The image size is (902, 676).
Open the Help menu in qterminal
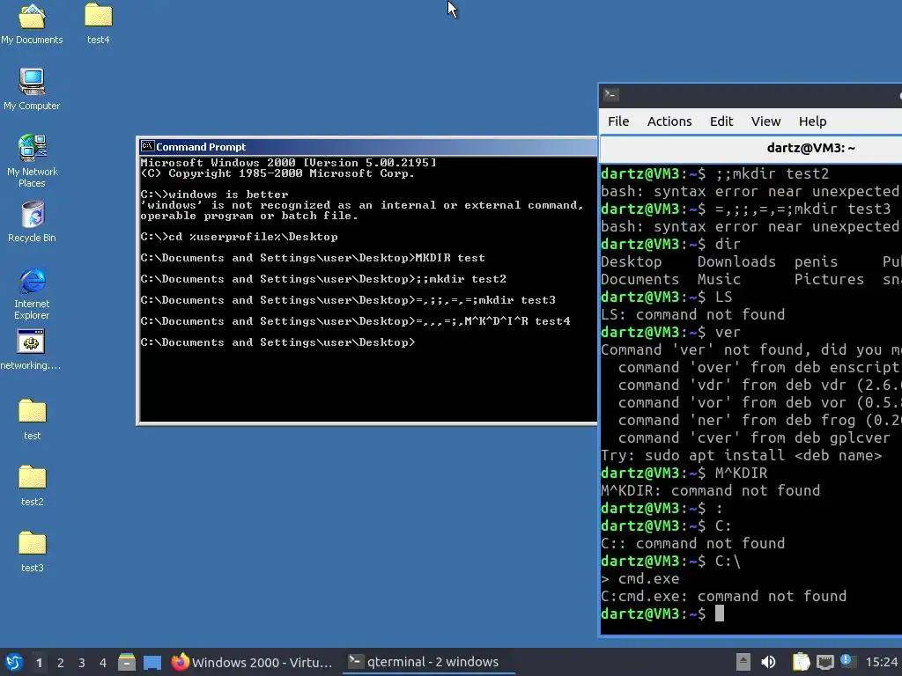(x=812, y=121)
